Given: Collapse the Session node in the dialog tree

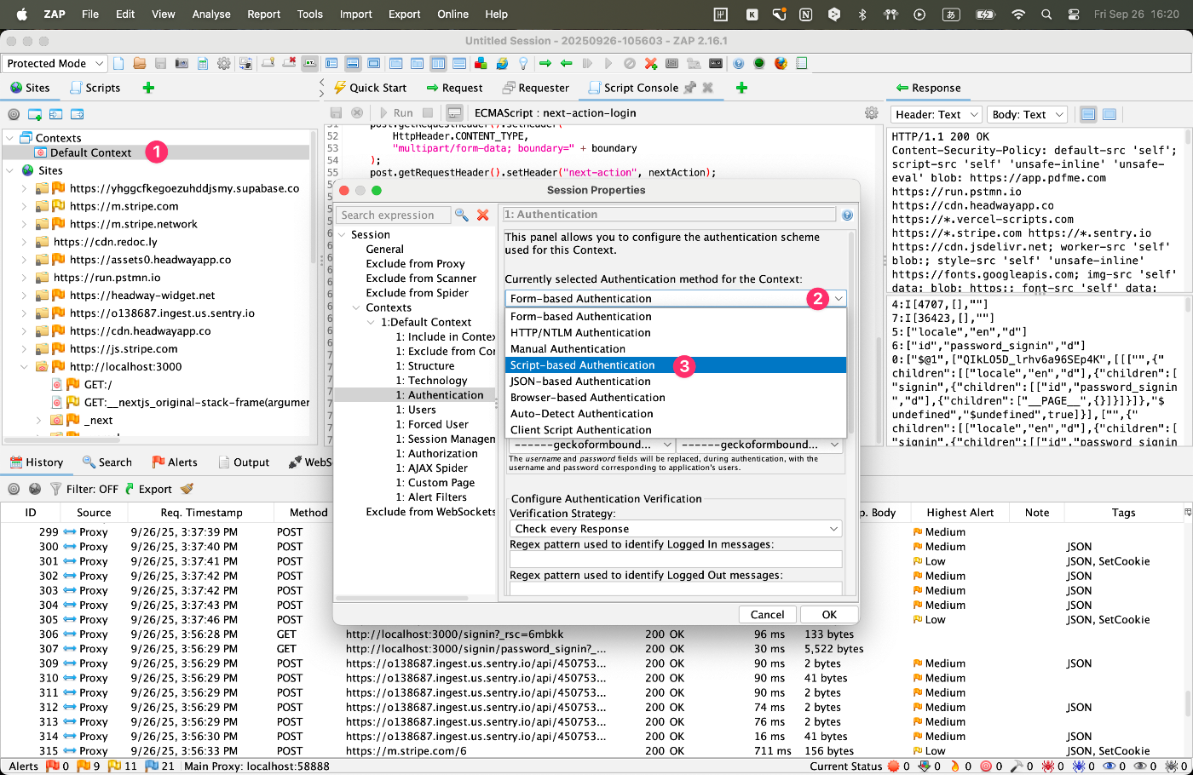Looking at the screenshot, I should pos(342,235).
